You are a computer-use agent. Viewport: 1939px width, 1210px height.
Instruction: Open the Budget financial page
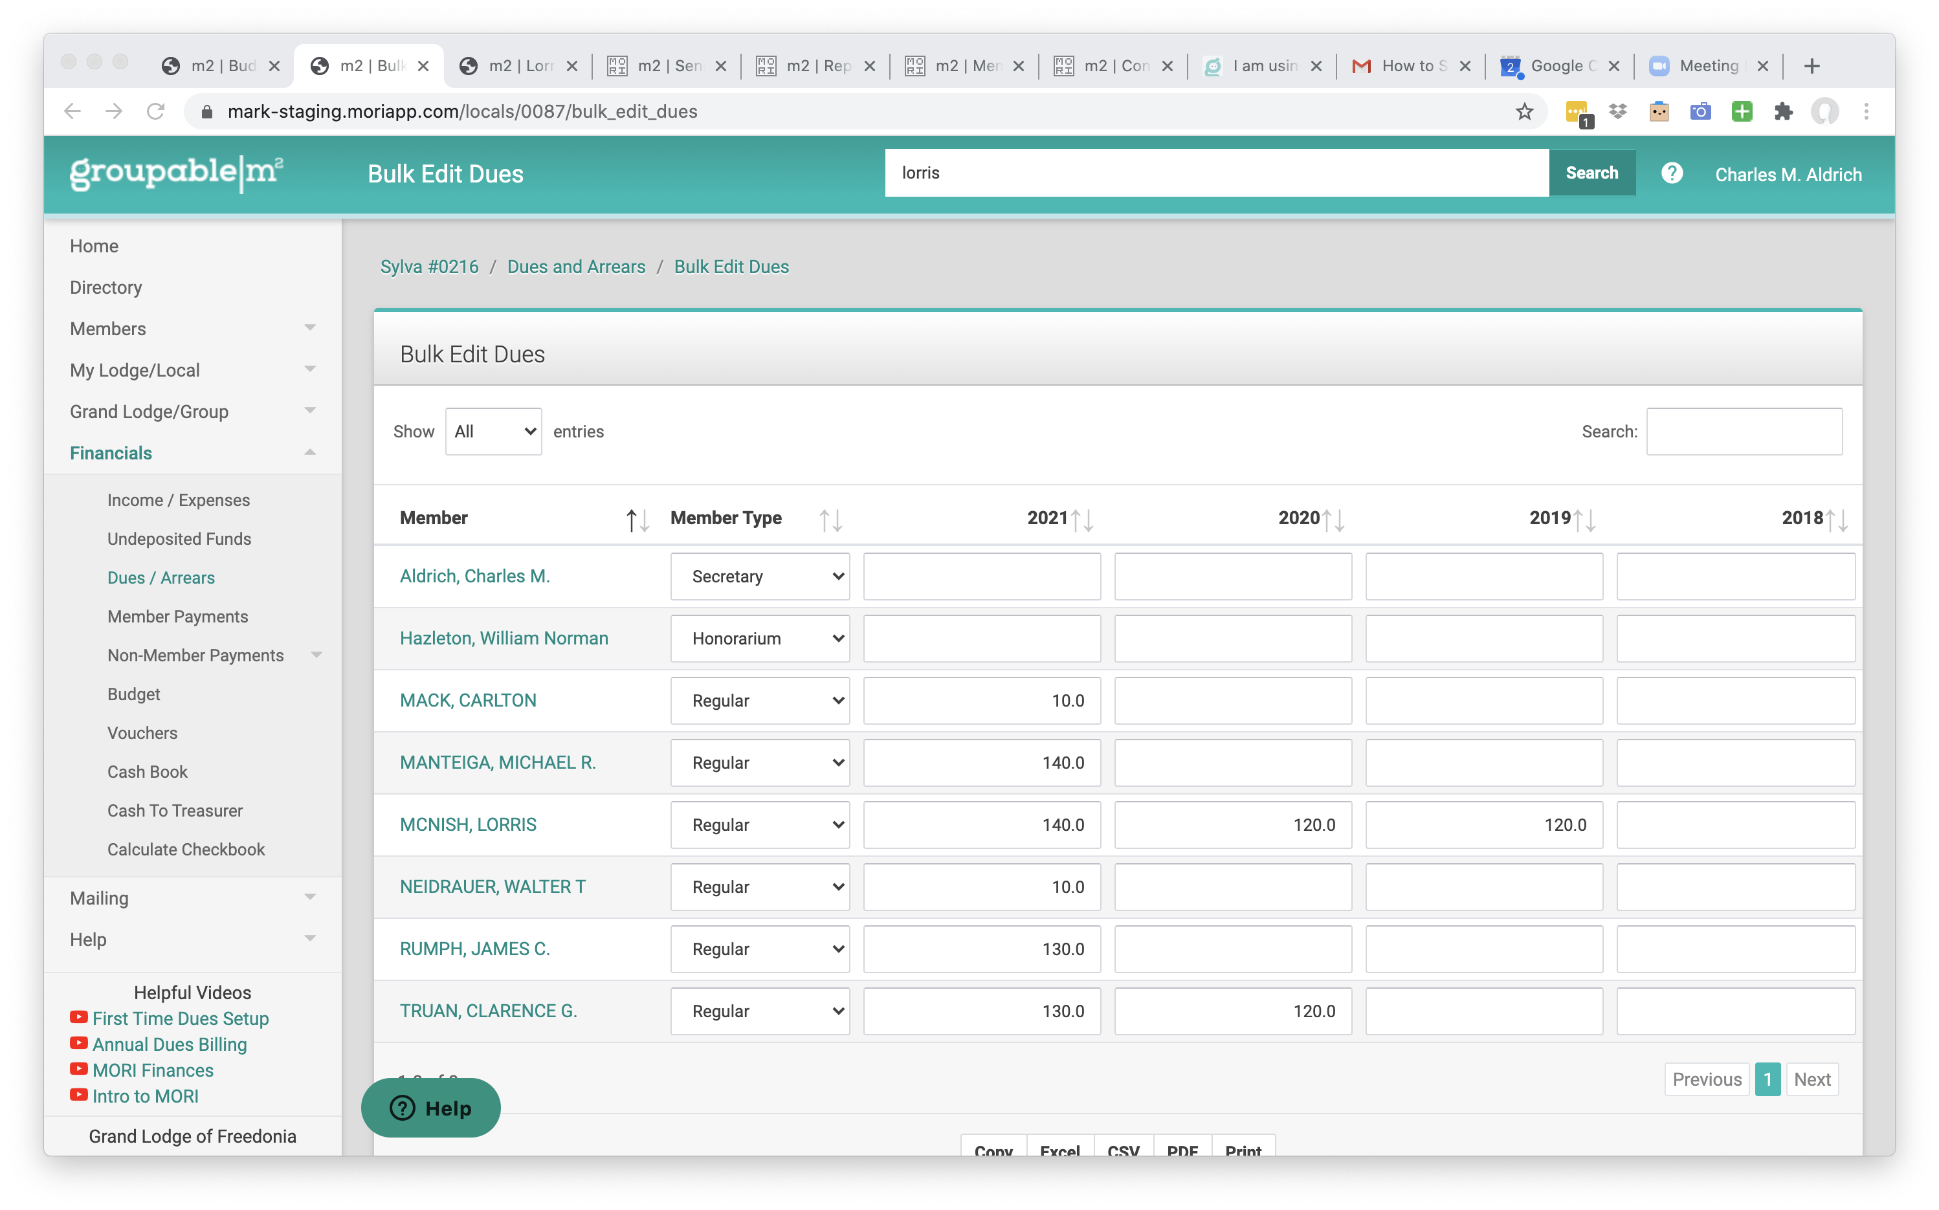(x=133, y=694)
